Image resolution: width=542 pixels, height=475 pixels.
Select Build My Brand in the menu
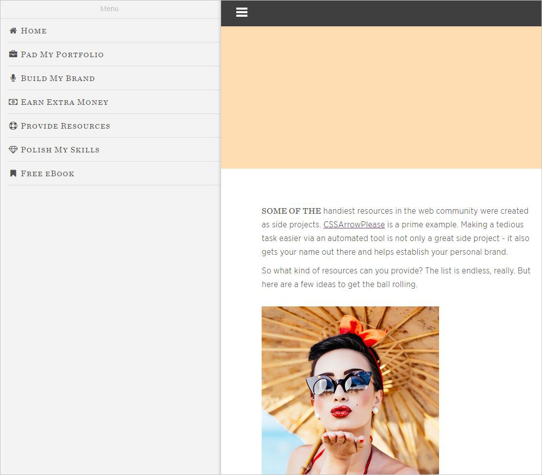coord(114,78)
